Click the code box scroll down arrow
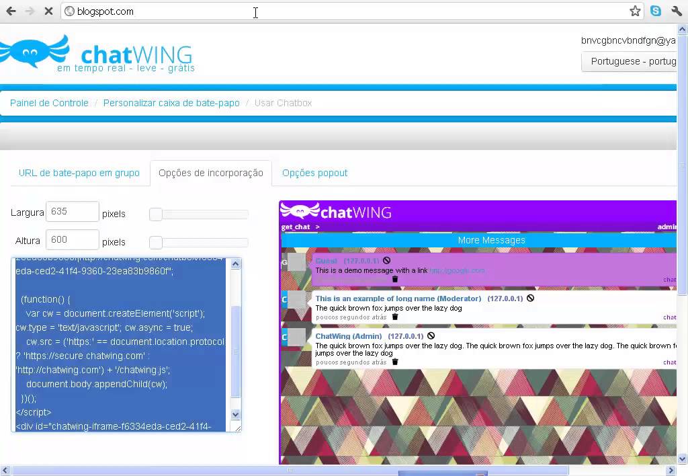Viewport: 688px width, 476px height. click(236, 415)
